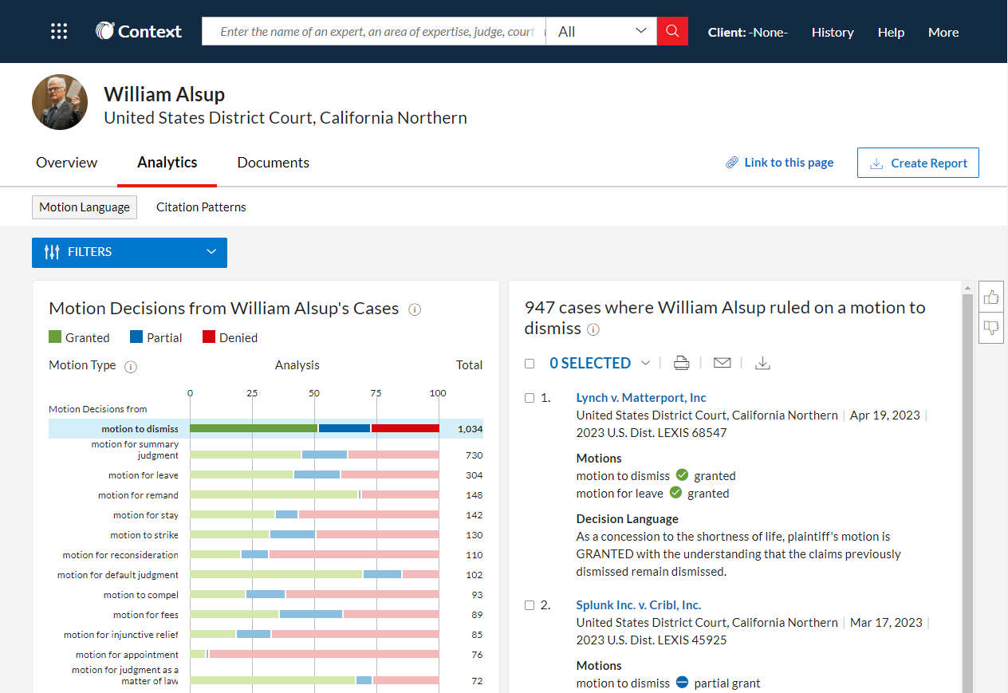Select the checkbox for Lynch v. Matterport
This screenshot has height=693, width=1008.
pyautogui.click(x=530, y=397)
